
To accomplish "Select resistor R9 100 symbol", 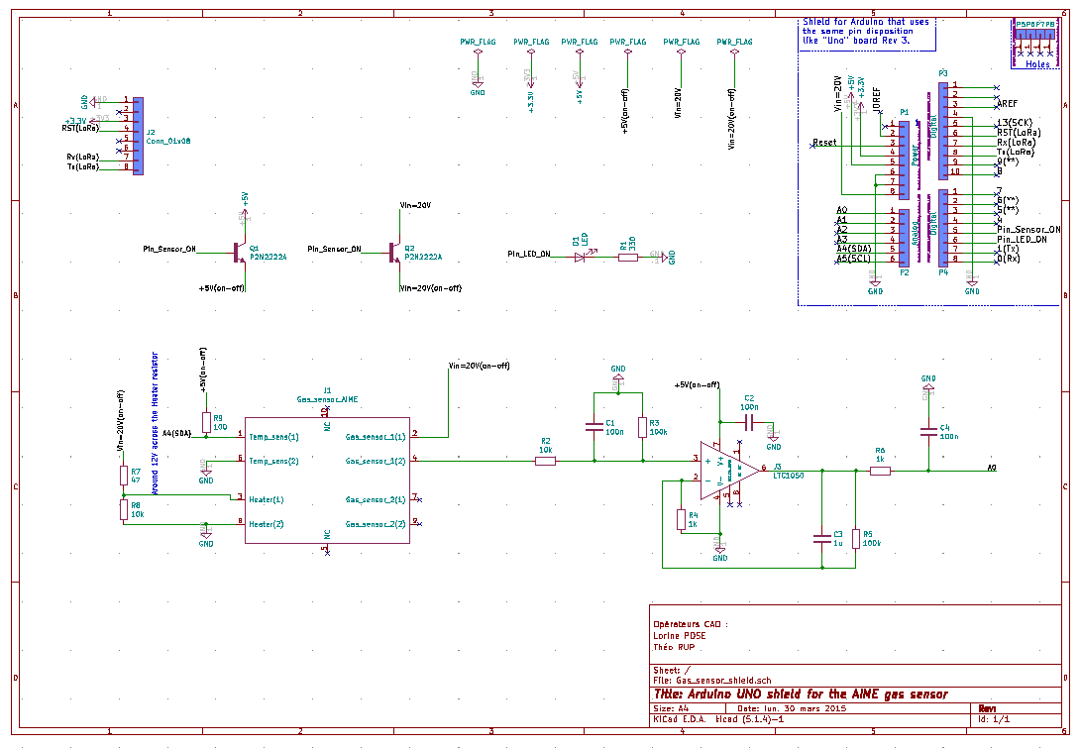I will click(206, 423).
